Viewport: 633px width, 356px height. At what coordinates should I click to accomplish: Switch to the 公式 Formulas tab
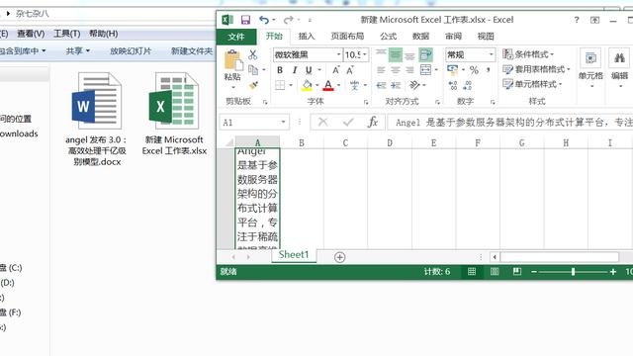388,37
